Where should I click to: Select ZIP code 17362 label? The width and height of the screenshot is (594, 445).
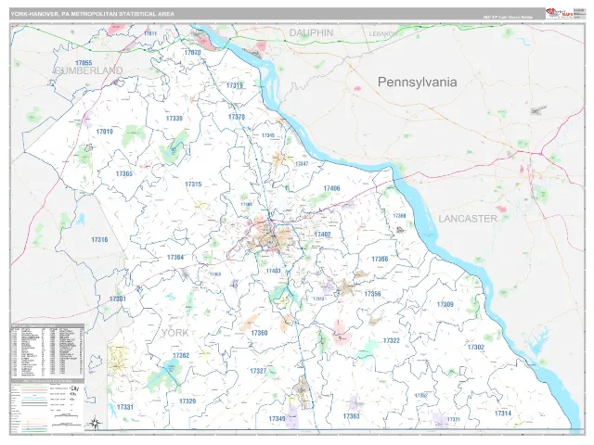(181, 355)
